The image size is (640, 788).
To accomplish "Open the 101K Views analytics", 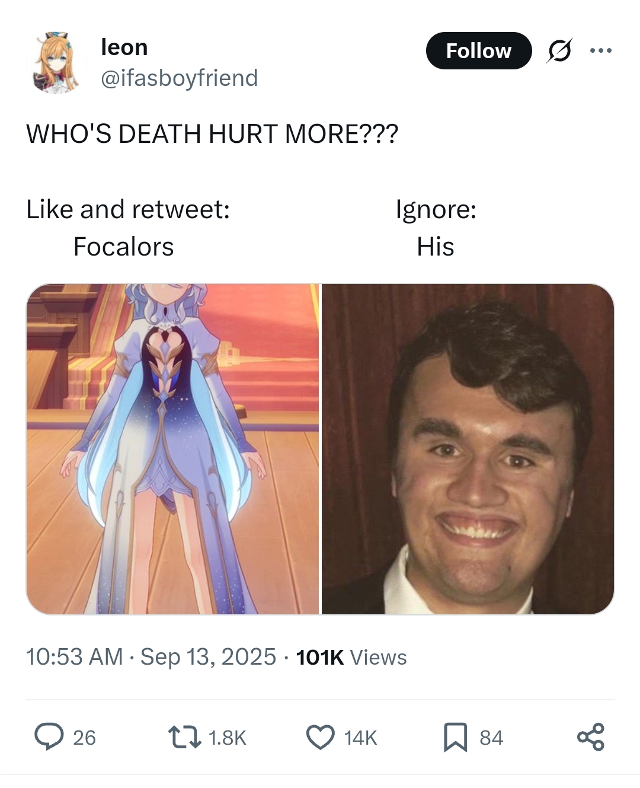I will click(x=351, y=657).
